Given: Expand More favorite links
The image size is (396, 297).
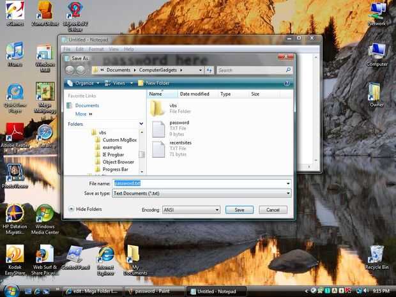Looking at the screenshot, I should (x=84, y=114).
